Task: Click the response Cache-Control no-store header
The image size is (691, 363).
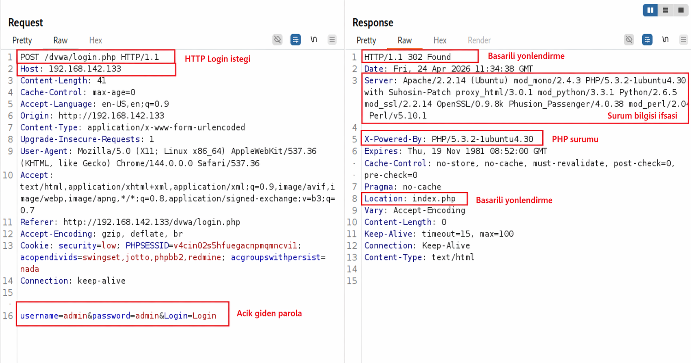Action: pyautogui.click(x=519, y=169)
